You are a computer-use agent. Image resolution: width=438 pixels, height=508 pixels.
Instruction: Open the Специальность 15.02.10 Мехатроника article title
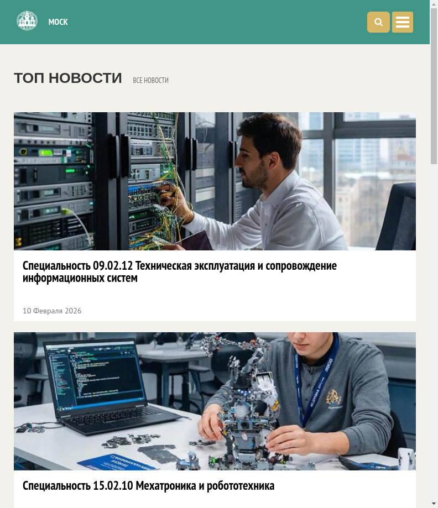(x=148, y=486)
